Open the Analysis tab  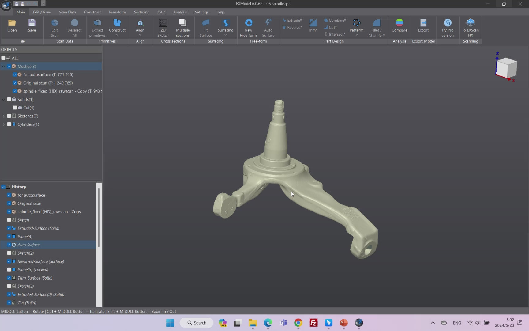[x=180, y=12]
